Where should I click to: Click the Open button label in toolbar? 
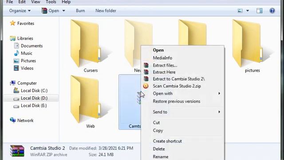[54, 11]
